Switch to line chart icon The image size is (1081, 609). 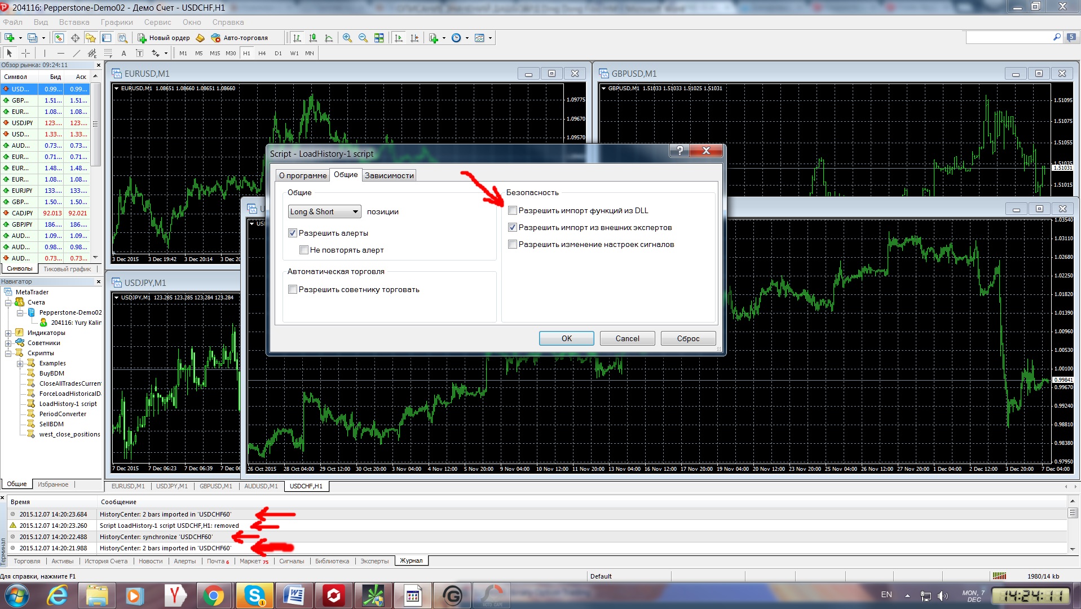(x=329, y=38)
